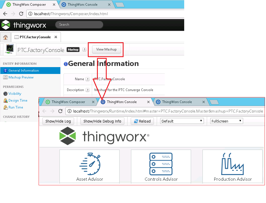Screen dimensions: 266x203
Task: Click the Controls Advisor label
Action: [161, 179]
